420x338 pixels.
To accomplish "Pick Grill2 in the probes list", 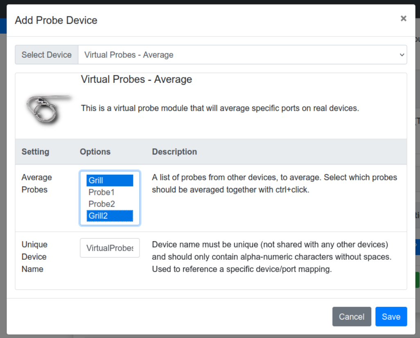I will (110, 216).
